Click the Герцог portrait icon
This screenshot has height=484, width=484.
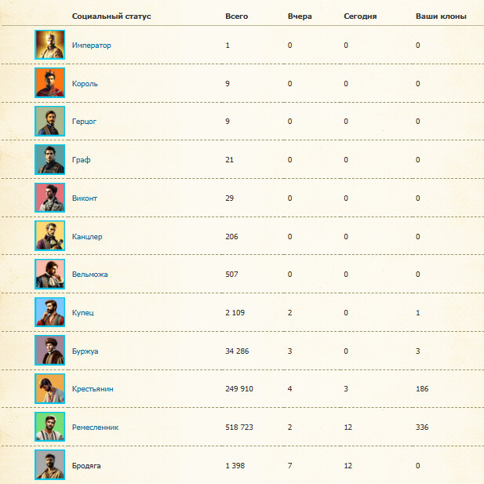pyautogui.click(x=49, y=122)
